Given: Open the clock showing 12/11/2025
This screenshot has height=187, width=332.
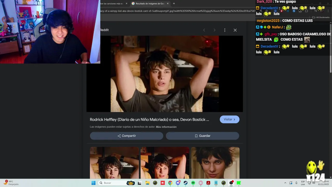Looking at the screenshot, I should point(323,183).
